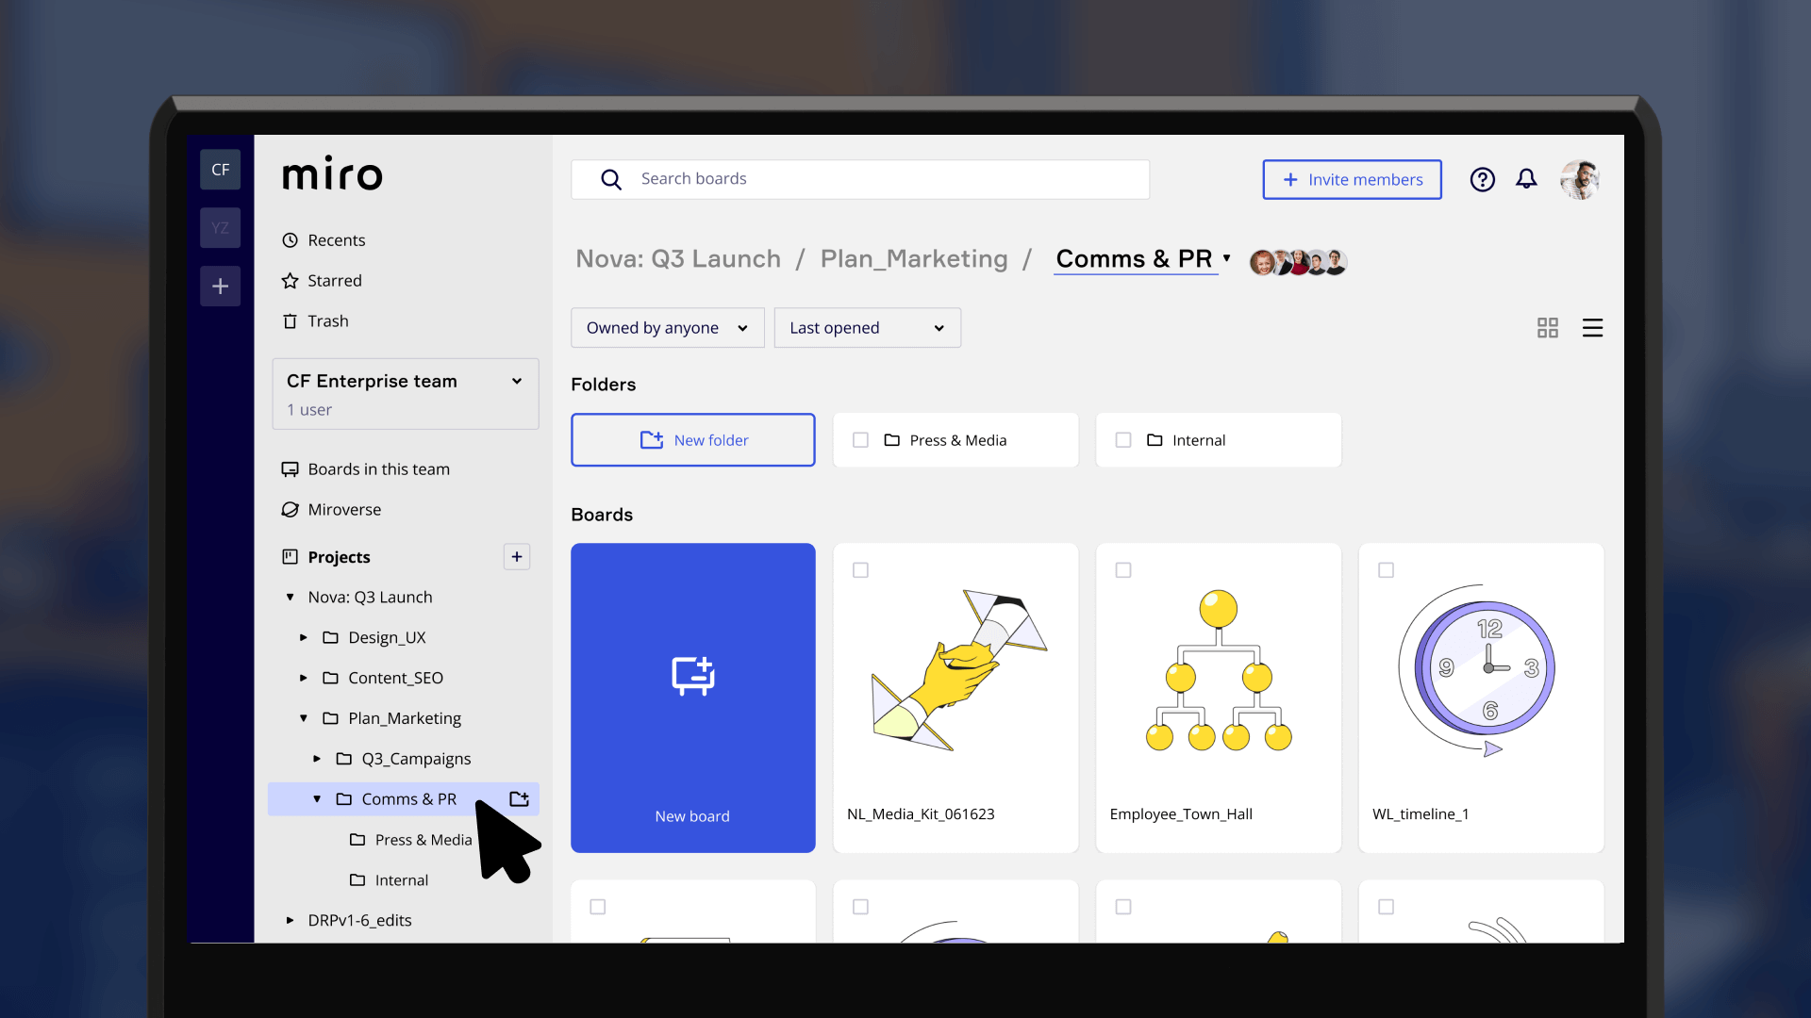Screen dimensions: 1811x1018
Task: Expand the Content_SEO folder
Action: click(304, 679)
